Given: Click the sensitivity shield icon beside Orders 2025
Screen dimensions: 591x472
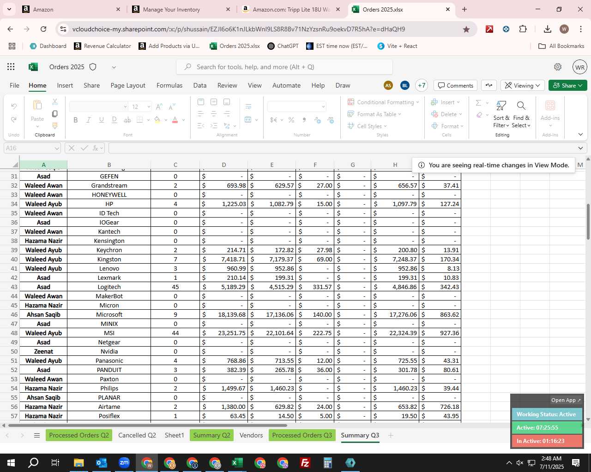Looking at the screenshot, I should 93,67.
